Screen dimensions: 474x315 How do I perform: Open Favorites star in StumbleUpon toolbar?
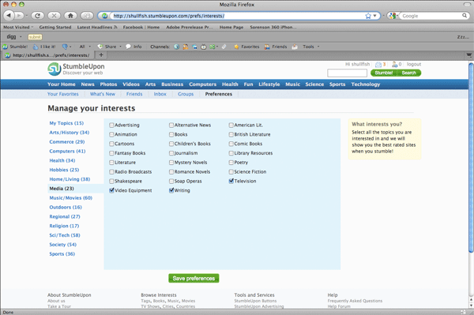[x=236, y=47]
